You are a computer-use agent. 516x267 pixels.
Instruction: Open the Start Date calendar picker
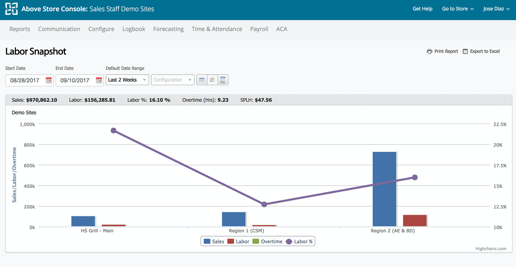tap(49, 80)
